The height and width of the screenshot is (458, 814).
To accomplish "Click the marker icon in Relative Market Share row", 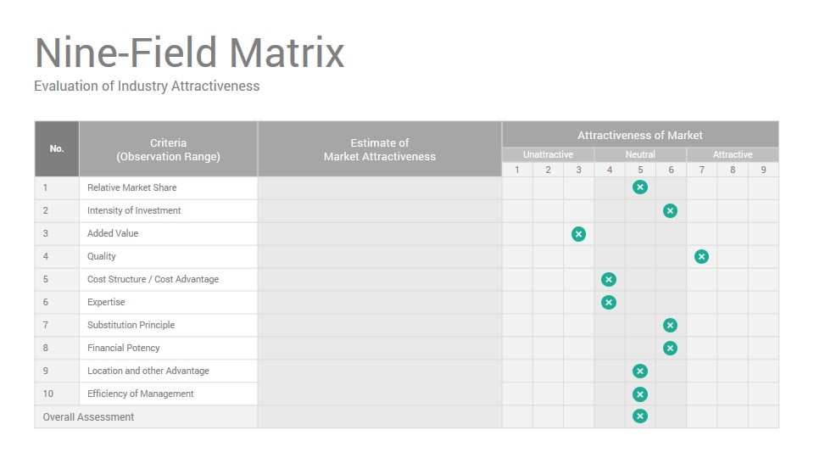I will click(640, 187).
